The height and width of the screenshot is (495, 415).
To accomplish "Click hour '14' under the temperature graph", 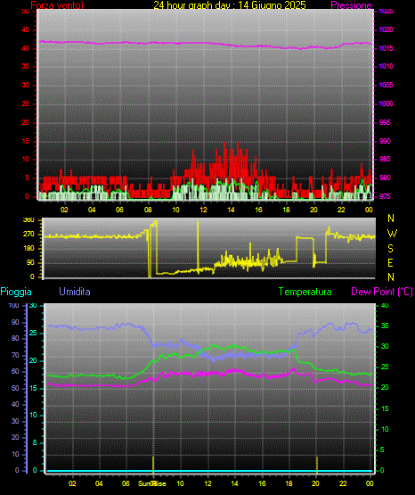I will (234, 483).
